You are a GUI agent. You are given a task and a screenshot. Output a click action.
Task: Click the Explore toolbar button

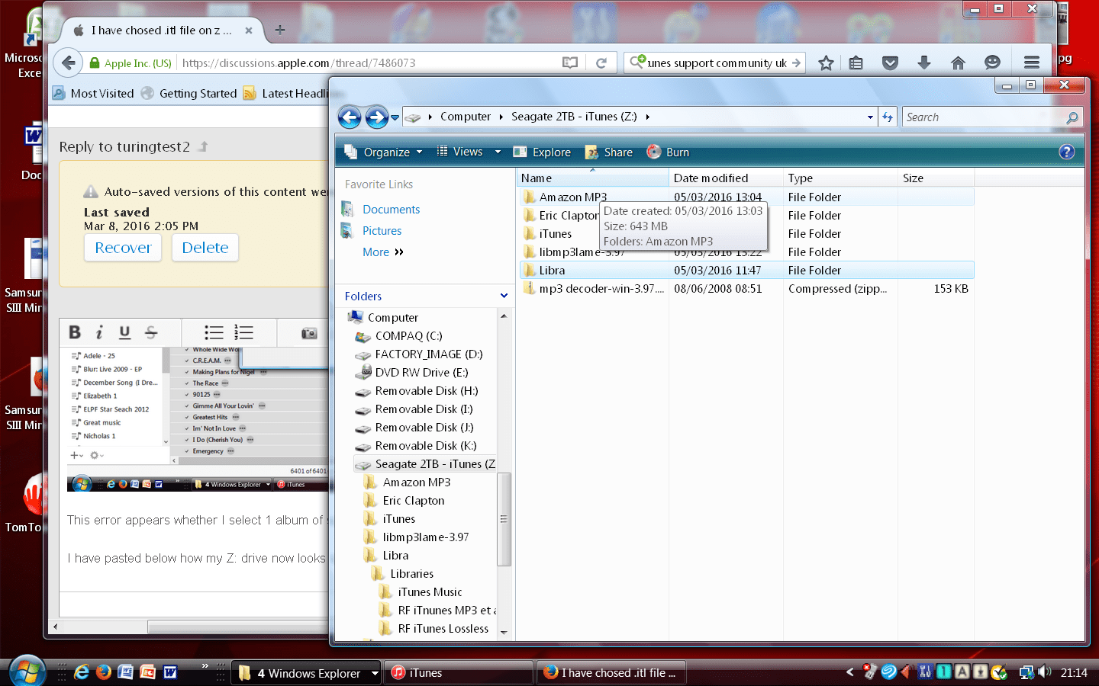point(542,152)
